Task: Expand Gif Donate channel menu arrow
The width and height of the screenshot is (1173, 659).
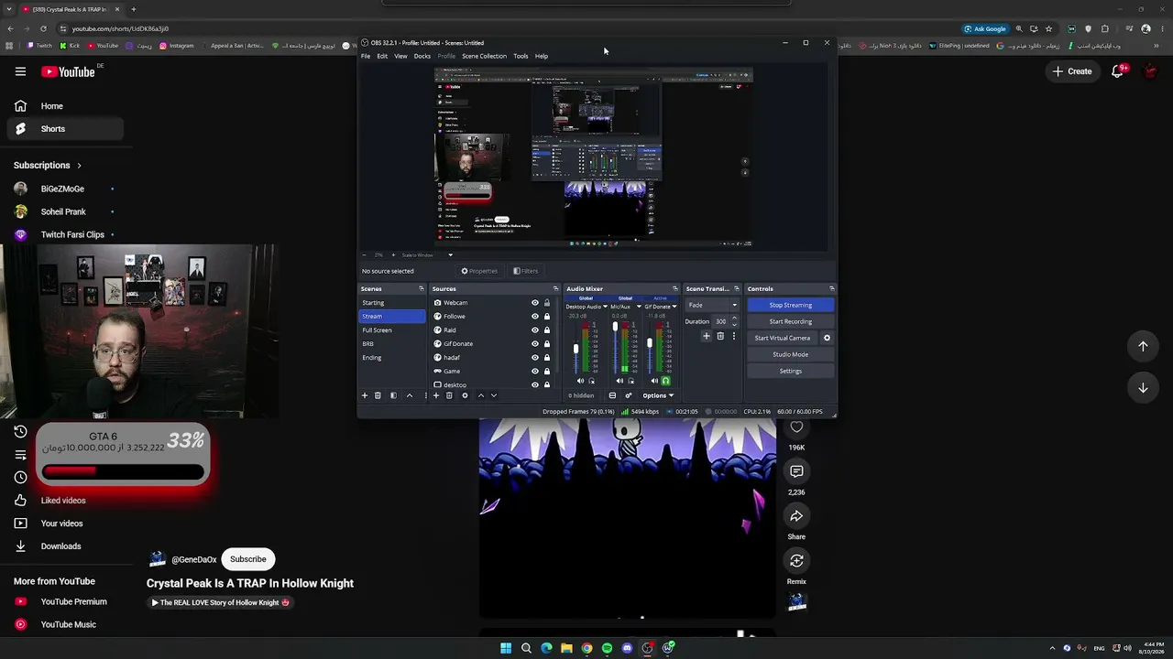Action: pyautogui.click(x=674, y=307)
